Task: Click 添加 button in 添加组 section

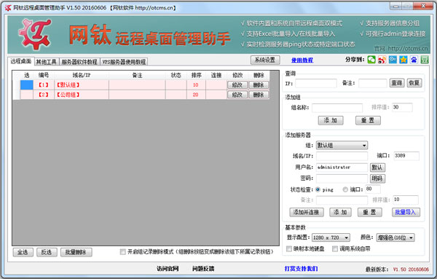Action: click(x=331, y=120)
